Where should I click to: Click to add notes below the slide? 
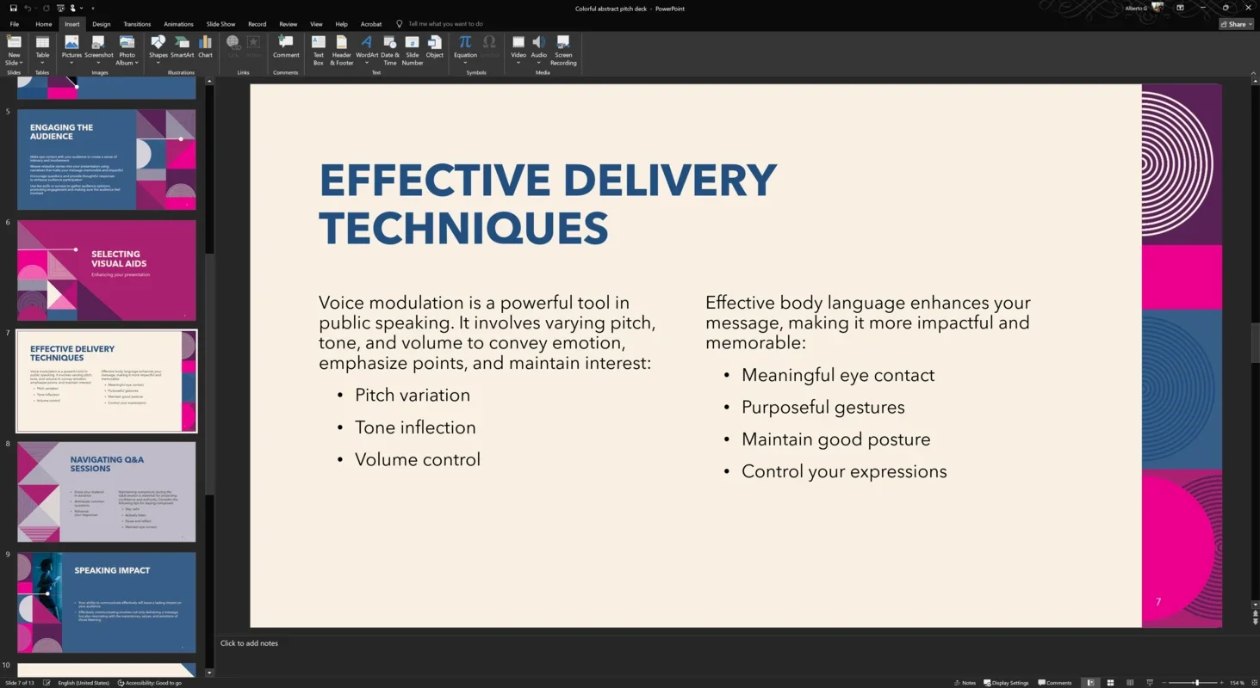[x=249, y=643]
